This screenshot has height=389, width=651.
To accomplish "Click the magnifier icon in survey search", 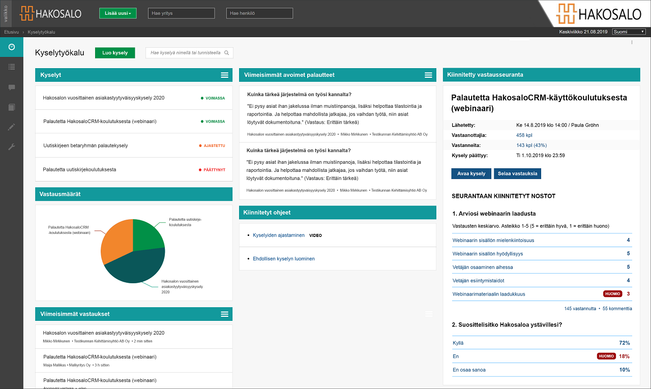I will [x=227, y=52].
